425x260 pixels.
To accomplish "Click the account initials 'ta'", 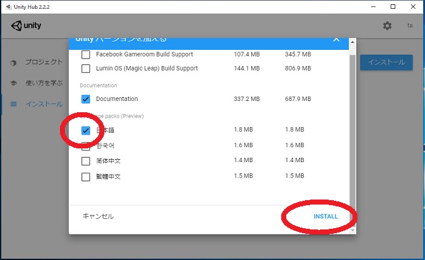I will (x=410, y=26).
